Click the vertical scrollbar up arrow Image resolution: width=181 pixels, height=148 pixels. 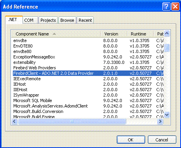point(167,33)
